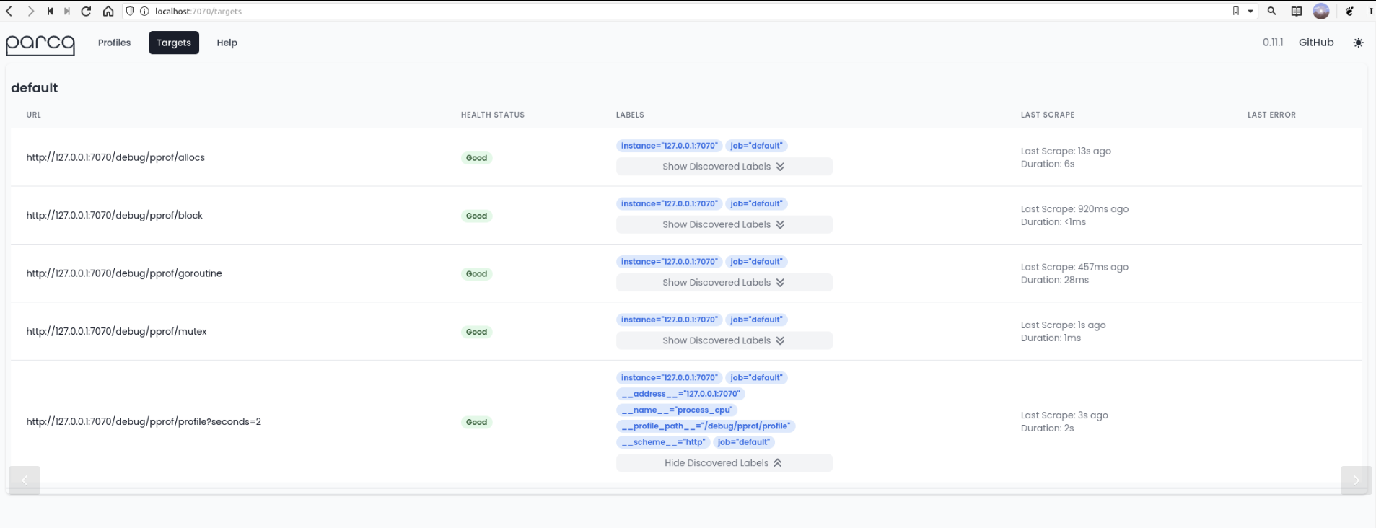Show discovered labels for mutex target
The image size is (1376, 528).
(724, 340)
